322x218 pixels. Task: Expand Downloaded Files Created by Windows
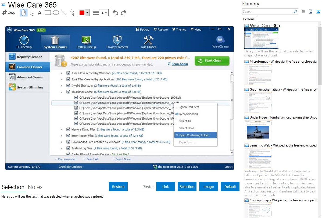(61, 142)
